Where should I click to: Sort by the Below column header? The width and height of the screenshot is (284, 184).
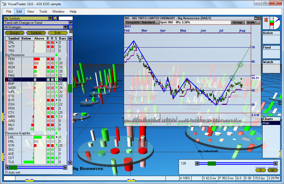pyautogui.click(x=26, y=38)
